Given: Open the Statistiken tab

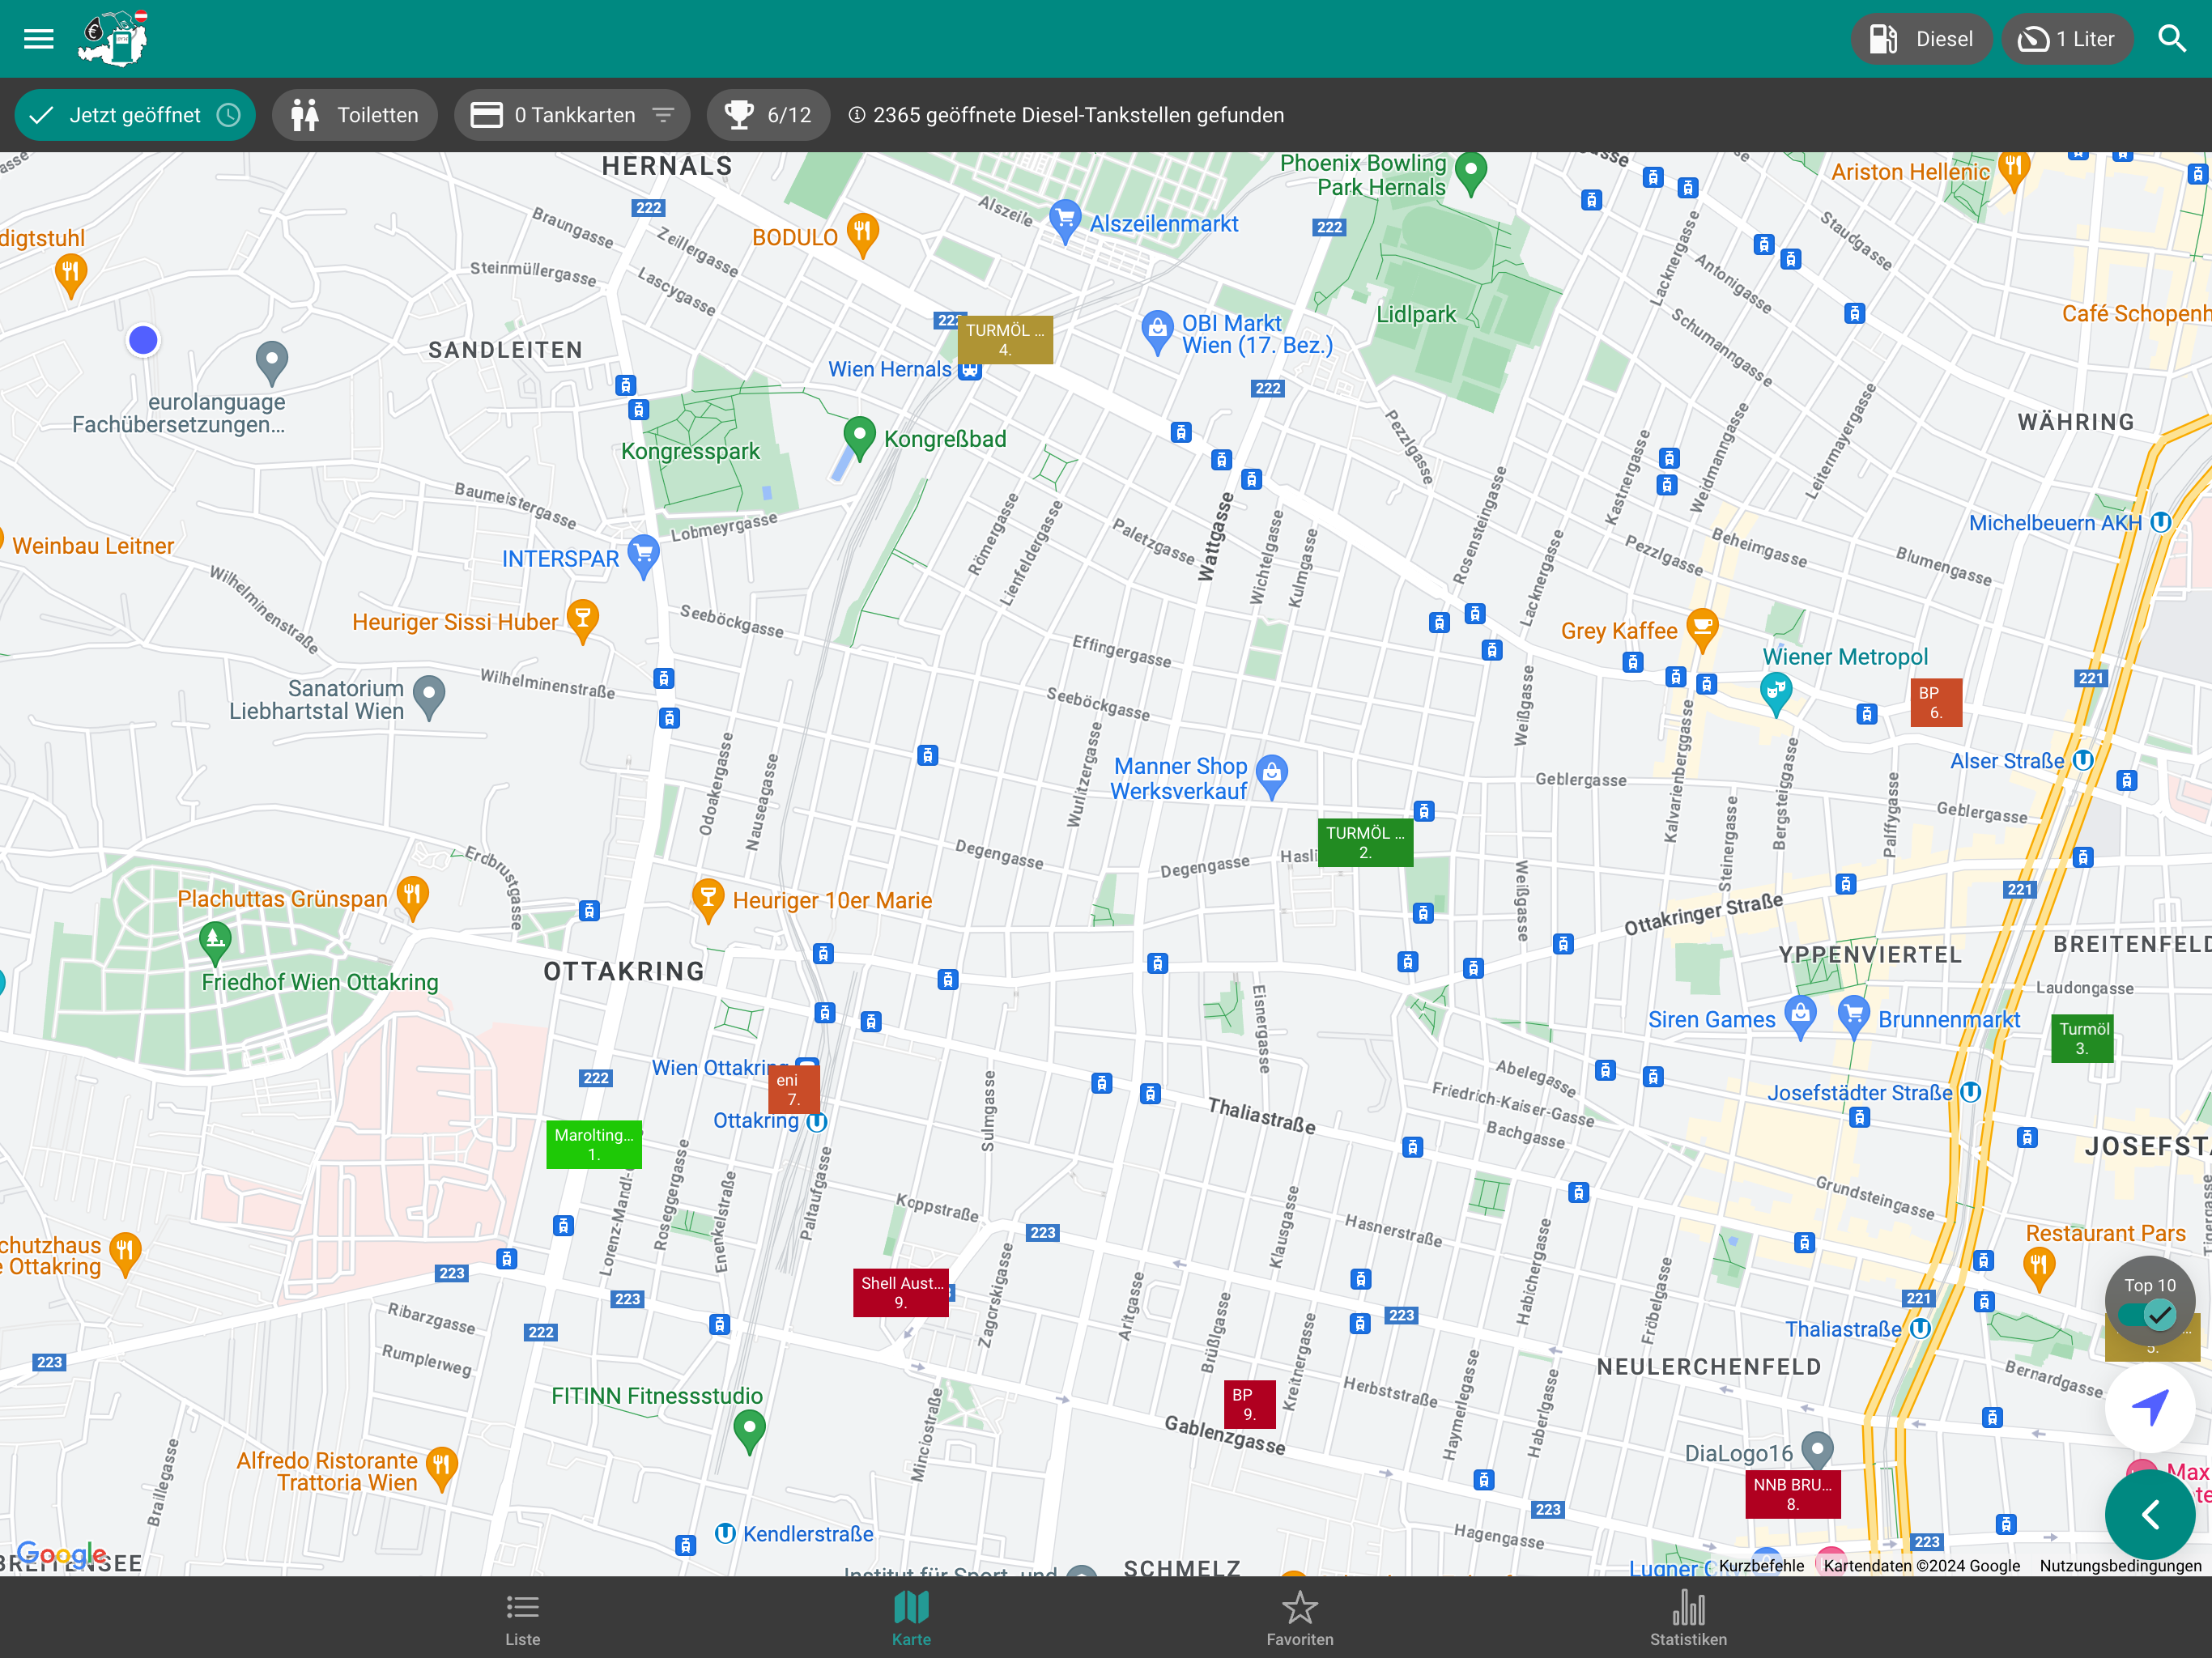Looking at the screenshot, I should [x=1688, y=1618].
